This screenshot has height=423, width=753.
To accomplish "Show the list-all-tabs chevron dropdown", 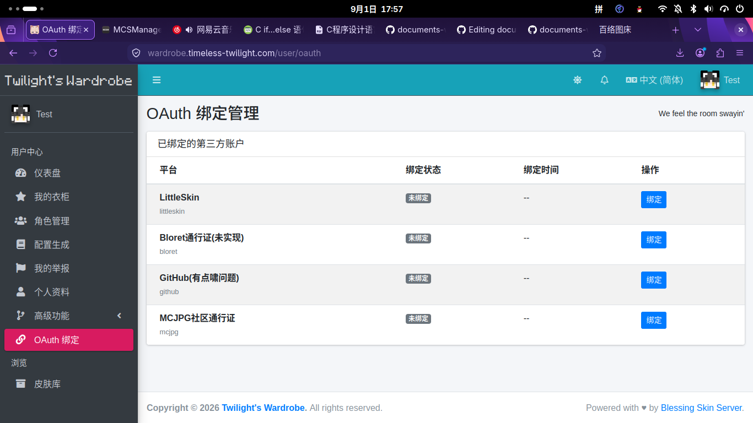I will (698, 30).
